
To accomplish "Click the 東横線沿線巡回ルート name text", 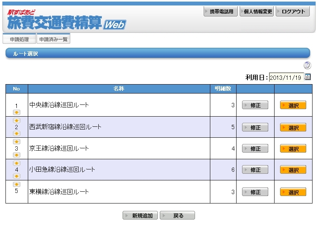I will point(59,192).
